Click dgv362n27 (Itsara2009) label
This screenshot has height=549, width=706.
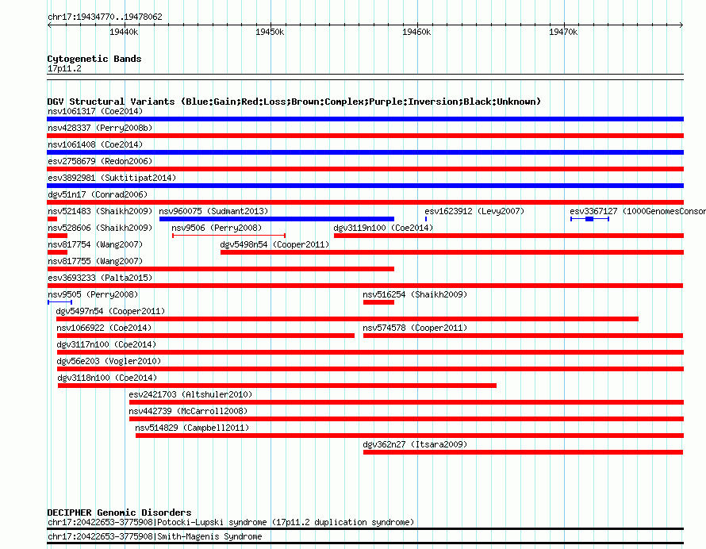(x=415, y=444)
